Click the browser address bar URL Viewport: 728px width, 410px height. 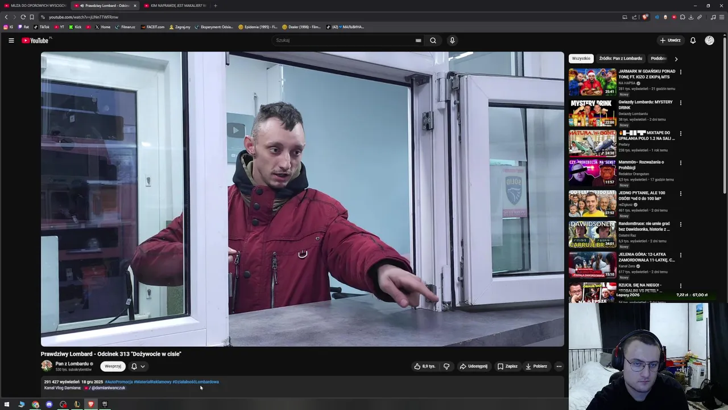point(84,17)
